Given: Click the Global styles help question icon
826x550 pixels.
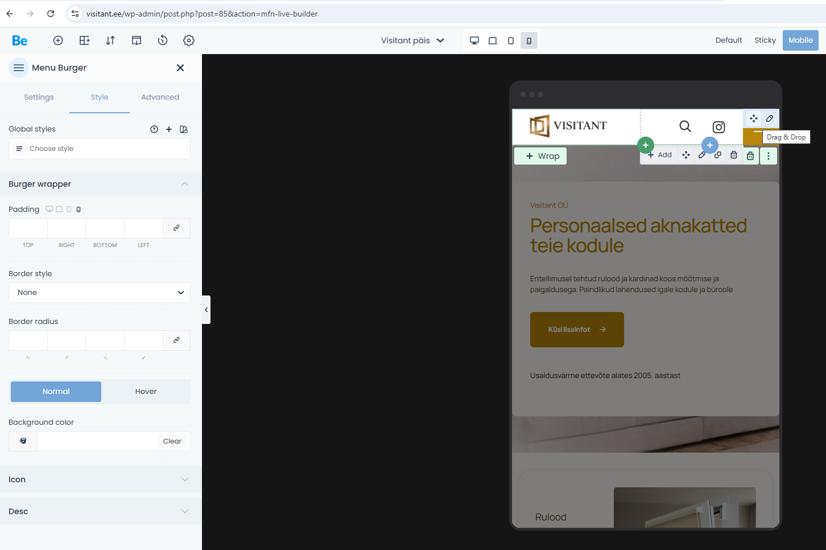Looking at the screenshot, I should [154, 129].
